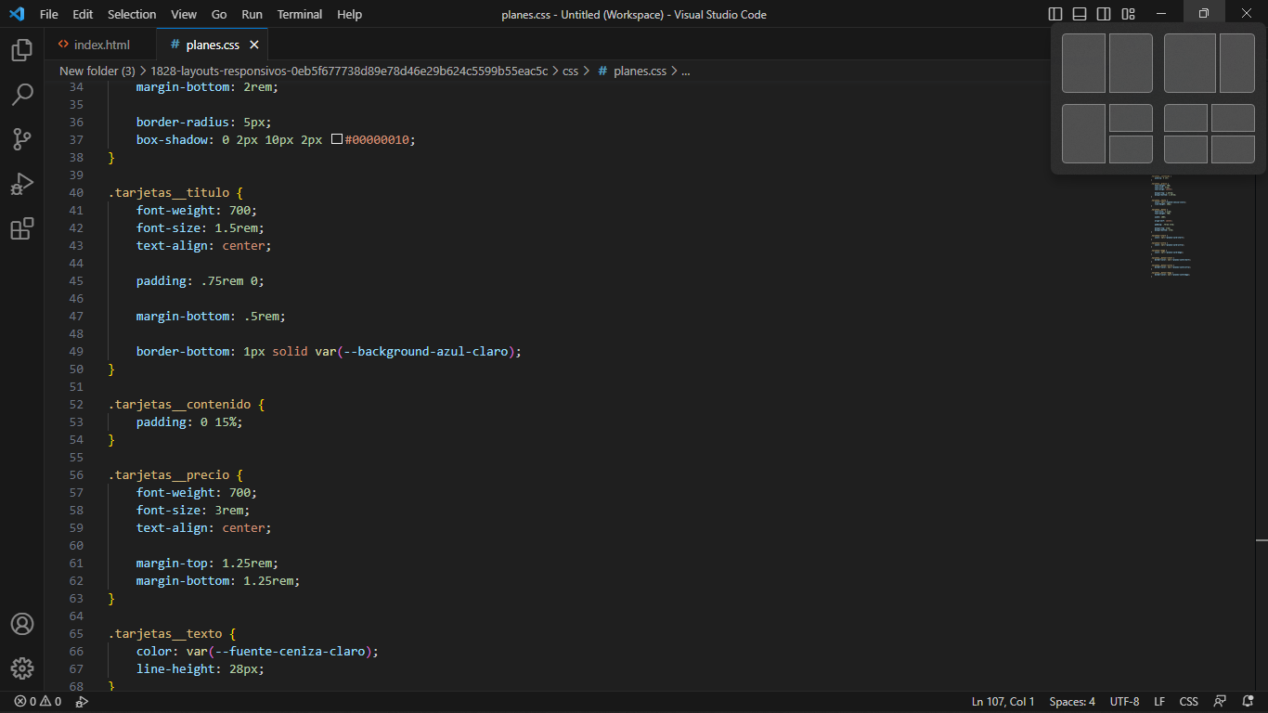1268x713 pixels.
Task: Open the Manage gear menu
Action: pyautogui.click(x=22, y=668)
